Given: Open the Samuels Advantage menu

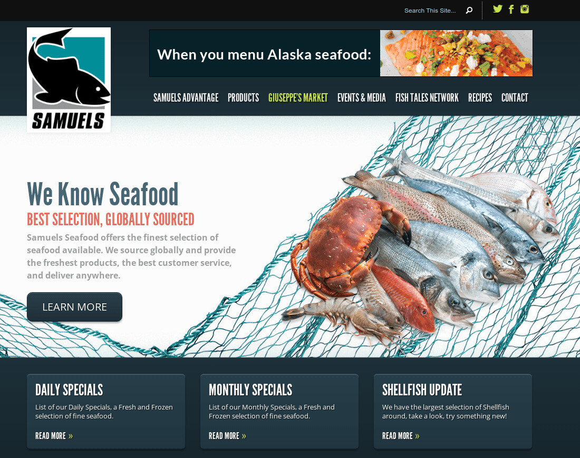Looking at the screenshot, I should tap(186, 97).
